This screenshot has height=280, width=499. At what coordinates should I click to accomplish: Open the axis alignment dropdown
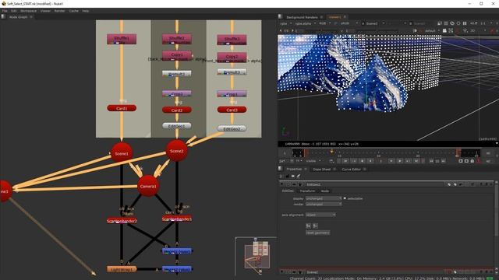click(x=320, y=215)
